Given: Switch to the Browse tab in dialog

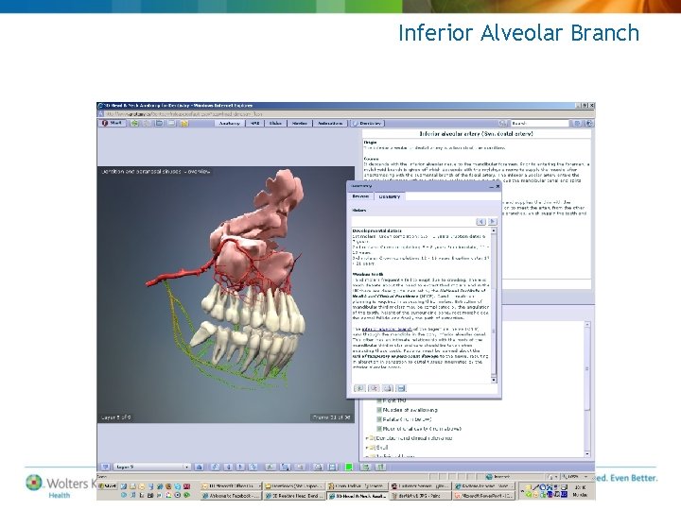Looking at the screenshot, I should pyautogui.click(x=360, y=196).
